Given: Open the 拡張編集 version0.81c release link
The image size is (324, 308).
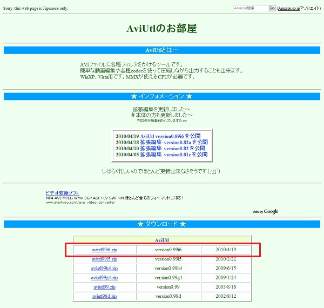Looking at the screenshot, I should tap(174, 155).
